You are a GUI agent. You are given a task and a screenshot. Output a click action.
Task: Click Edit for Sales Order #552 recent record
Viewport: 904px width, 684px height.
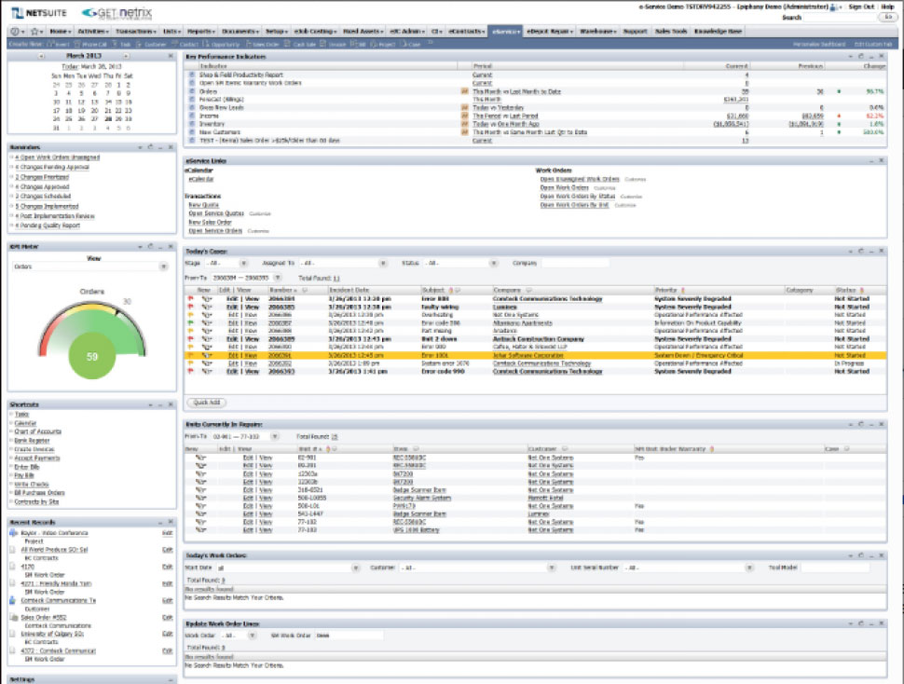tap(167, 617)
